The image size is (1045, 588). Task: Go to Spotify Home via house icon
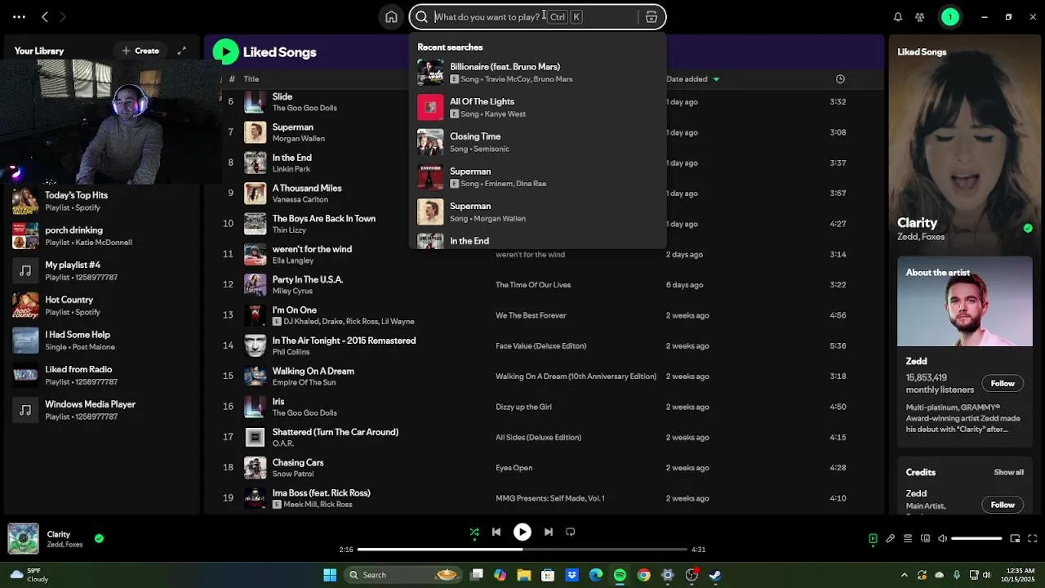click(391, 16)
